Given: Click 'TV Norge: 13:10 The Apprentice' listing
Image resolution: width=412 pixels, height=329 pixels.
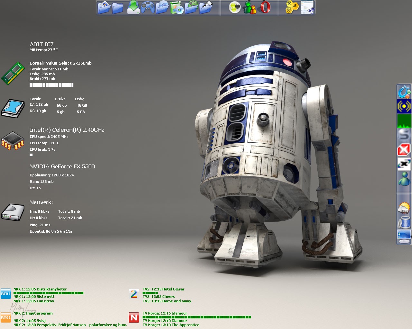Looking at the screenshot, I should click(171, 325).
